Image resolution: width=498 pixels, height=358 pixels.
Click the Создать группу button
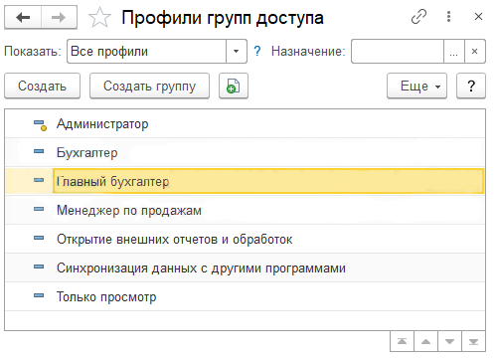pyautogui.click(x=149, y=86)
